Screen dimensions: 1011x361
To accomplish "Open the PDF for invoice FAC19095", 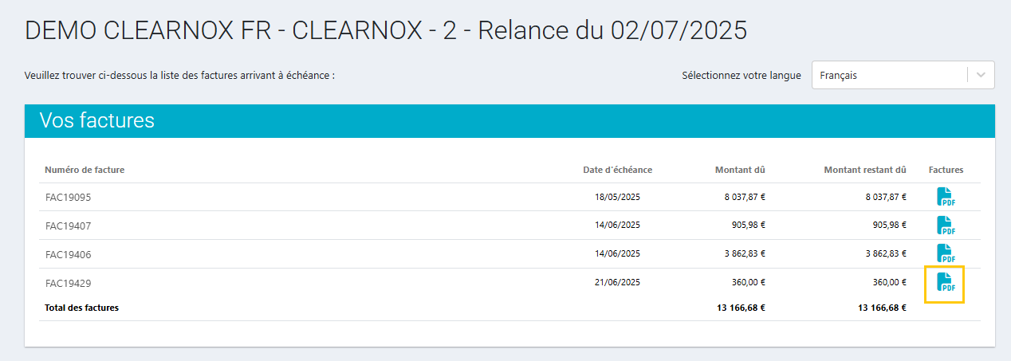I will 945,197.
